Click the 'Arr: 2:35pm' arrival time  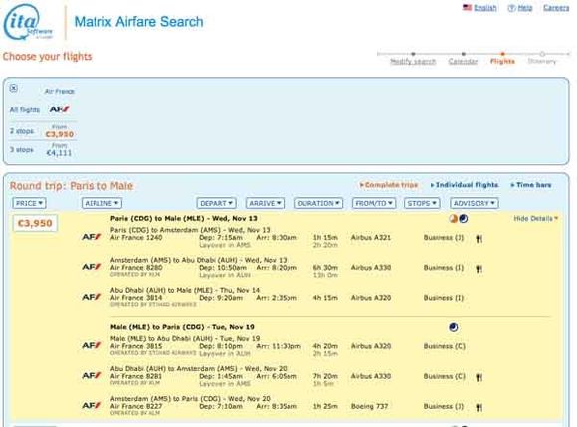[277, 298]
